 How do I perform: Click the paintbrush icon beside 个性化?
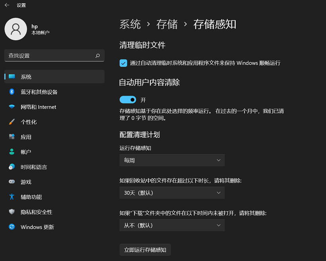[12, 122]
